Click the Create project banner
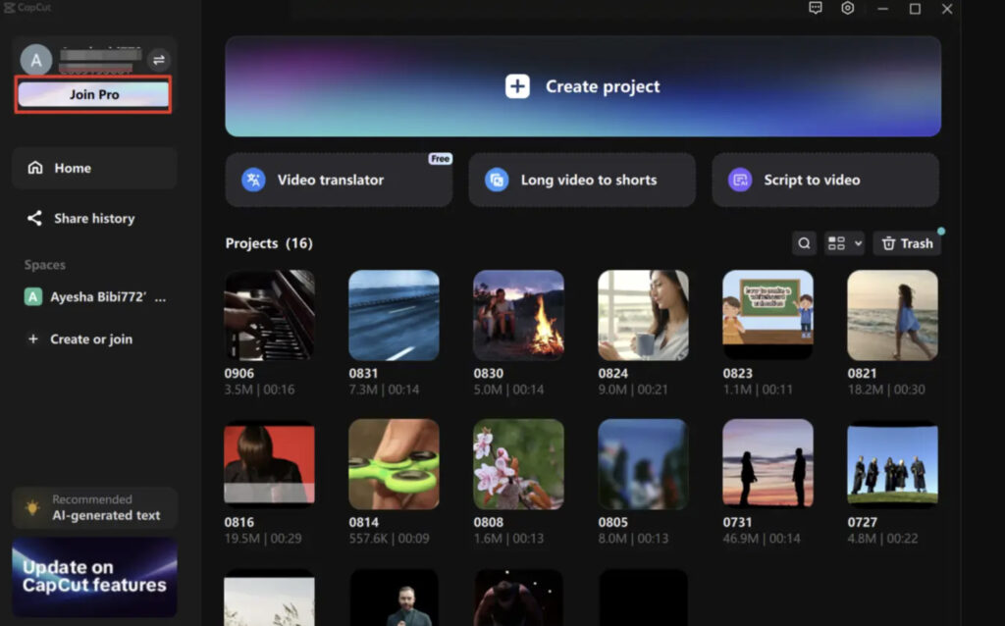The image size is (1005, 626). coord(582,86)
